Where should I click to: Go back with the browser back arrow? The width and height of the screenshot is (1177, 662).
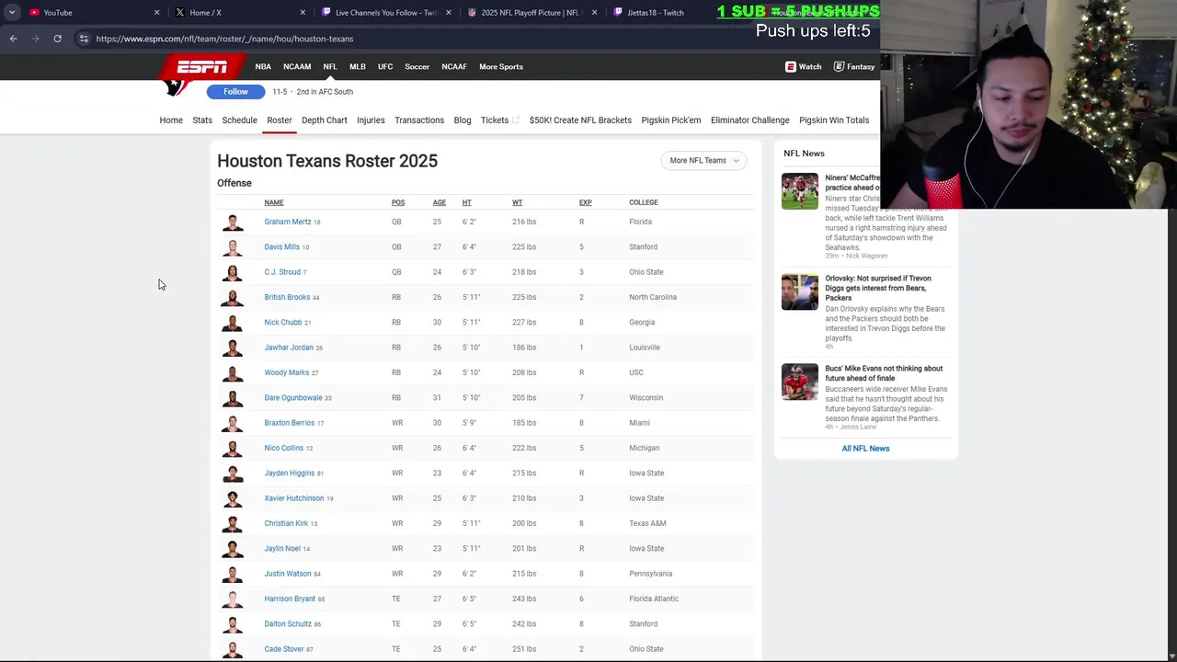pos(14,39)
